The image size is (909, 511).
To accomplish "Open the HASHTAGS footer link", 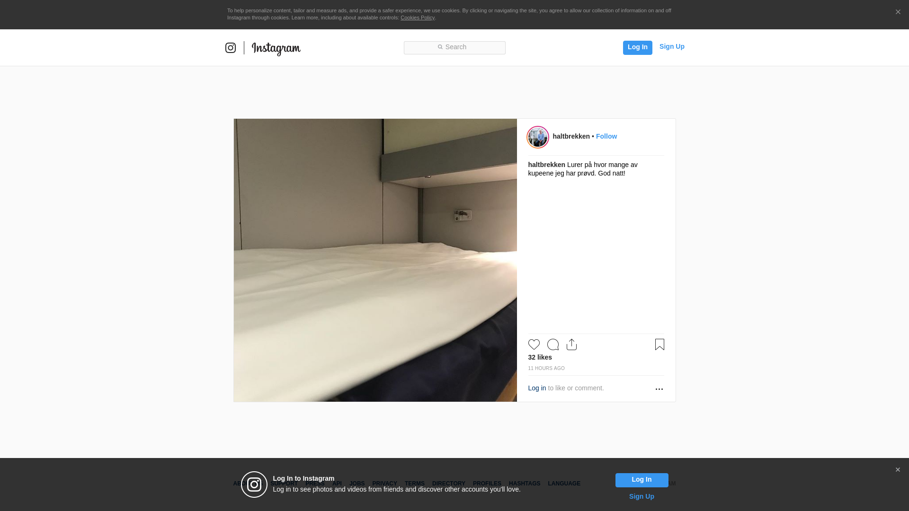I will click(x=525, y=484).
